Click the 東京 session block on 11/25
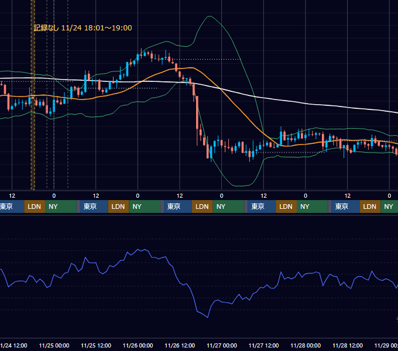This screenshot has height=351, width=398. (94, 207)
